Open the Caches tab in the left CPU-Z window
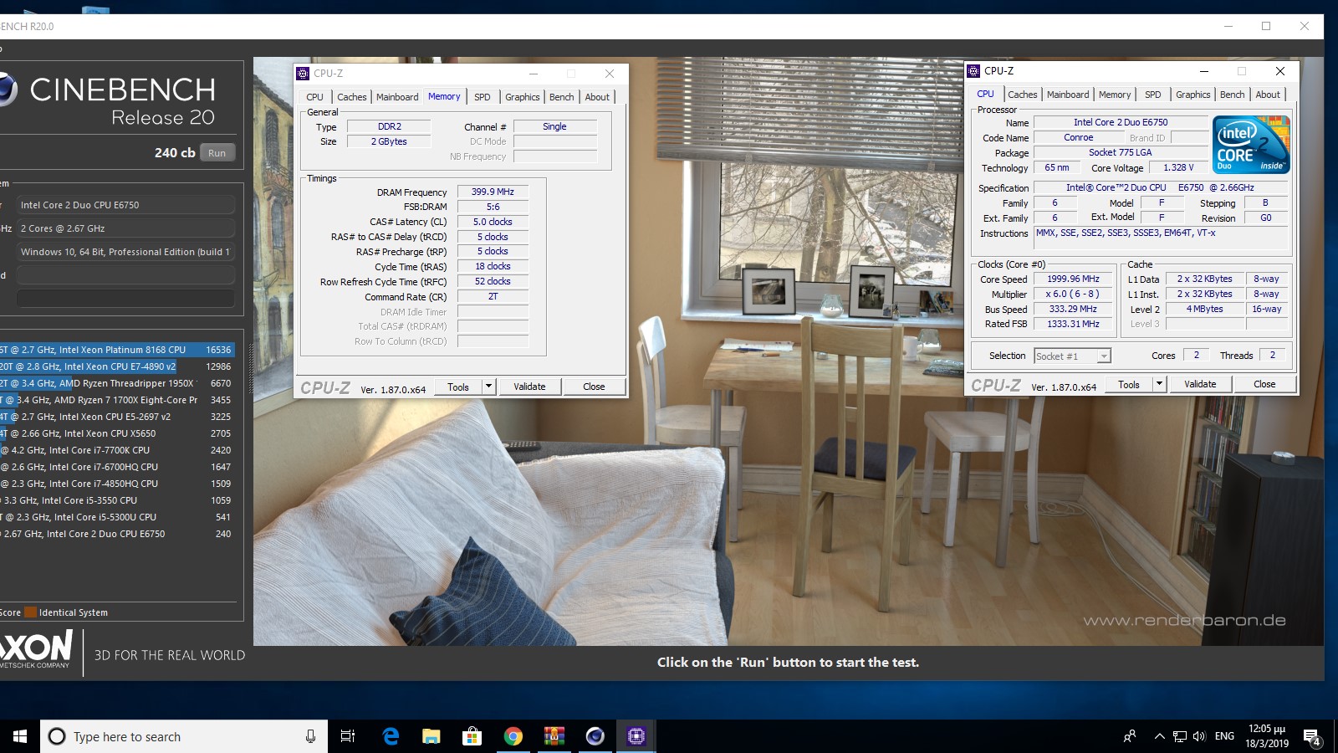 [352, 97]
